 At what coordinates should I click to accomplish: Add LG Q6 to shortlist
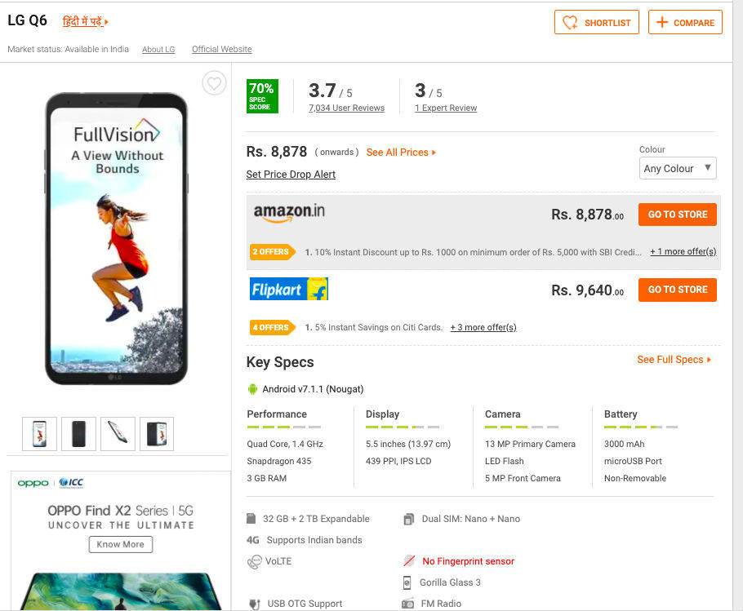coord(596,23)
